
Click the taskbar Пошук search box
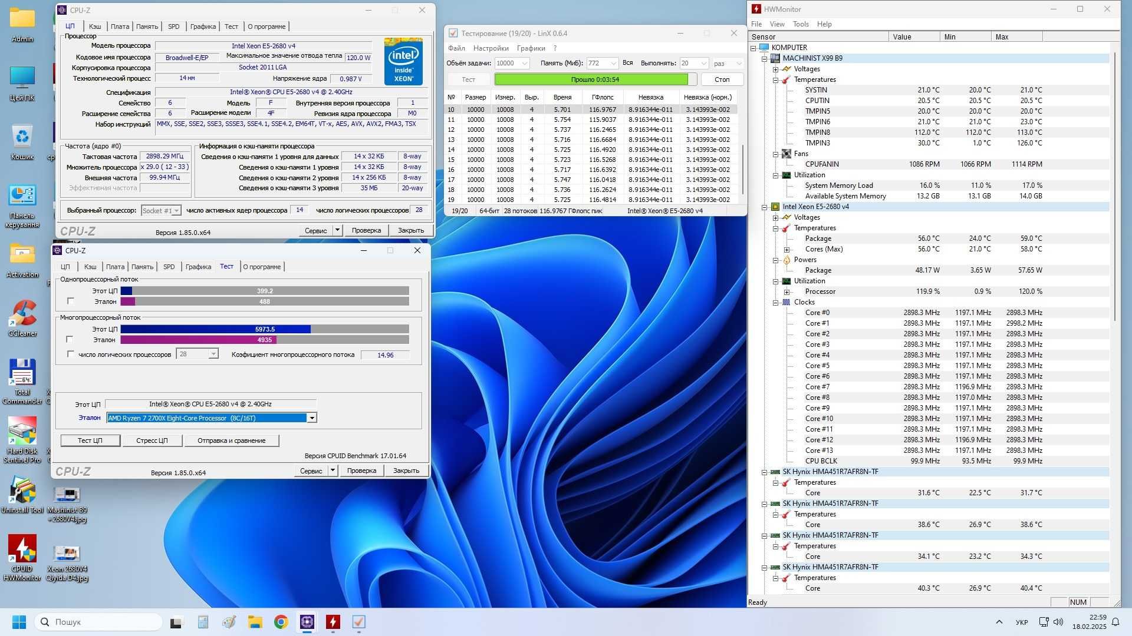pos(98,622)
